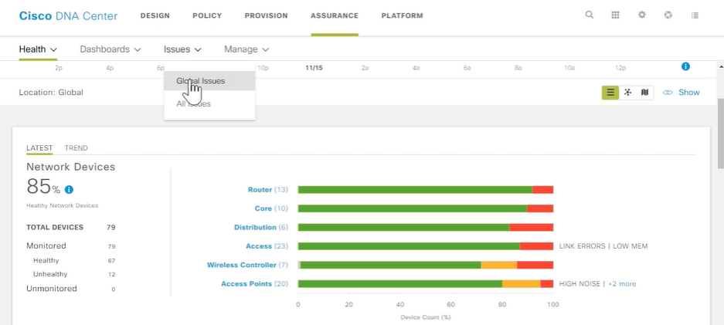
Task: Click the Access Points orange bar segment
Action: [x=522, y=284]
